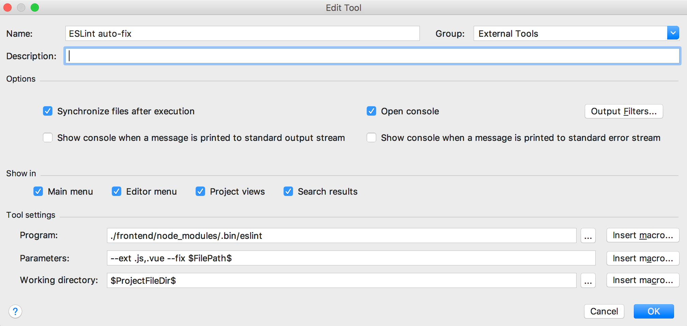This screenshot has width=687, height=326.
Task: Insert macro for Parameters field
Action: pyautogui.click(x=643, y=258)
